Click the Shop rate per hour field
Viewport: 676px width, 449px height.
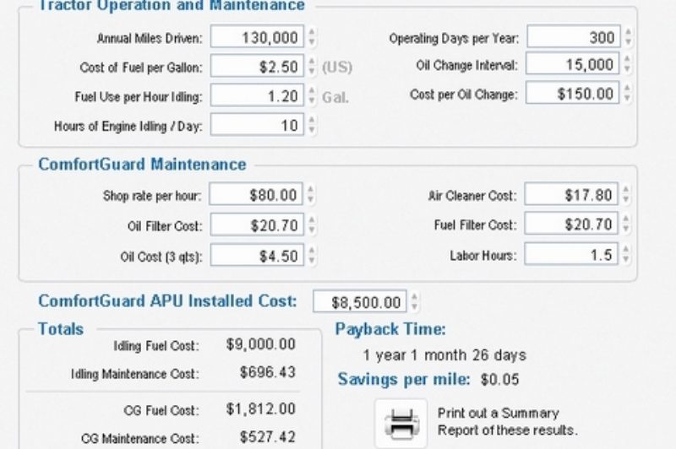(x=256, y=194)
